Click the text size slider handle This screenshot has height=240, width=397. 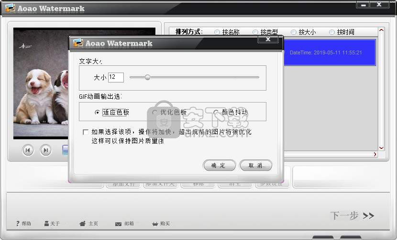pyautogui.click(x=148, y=77)
